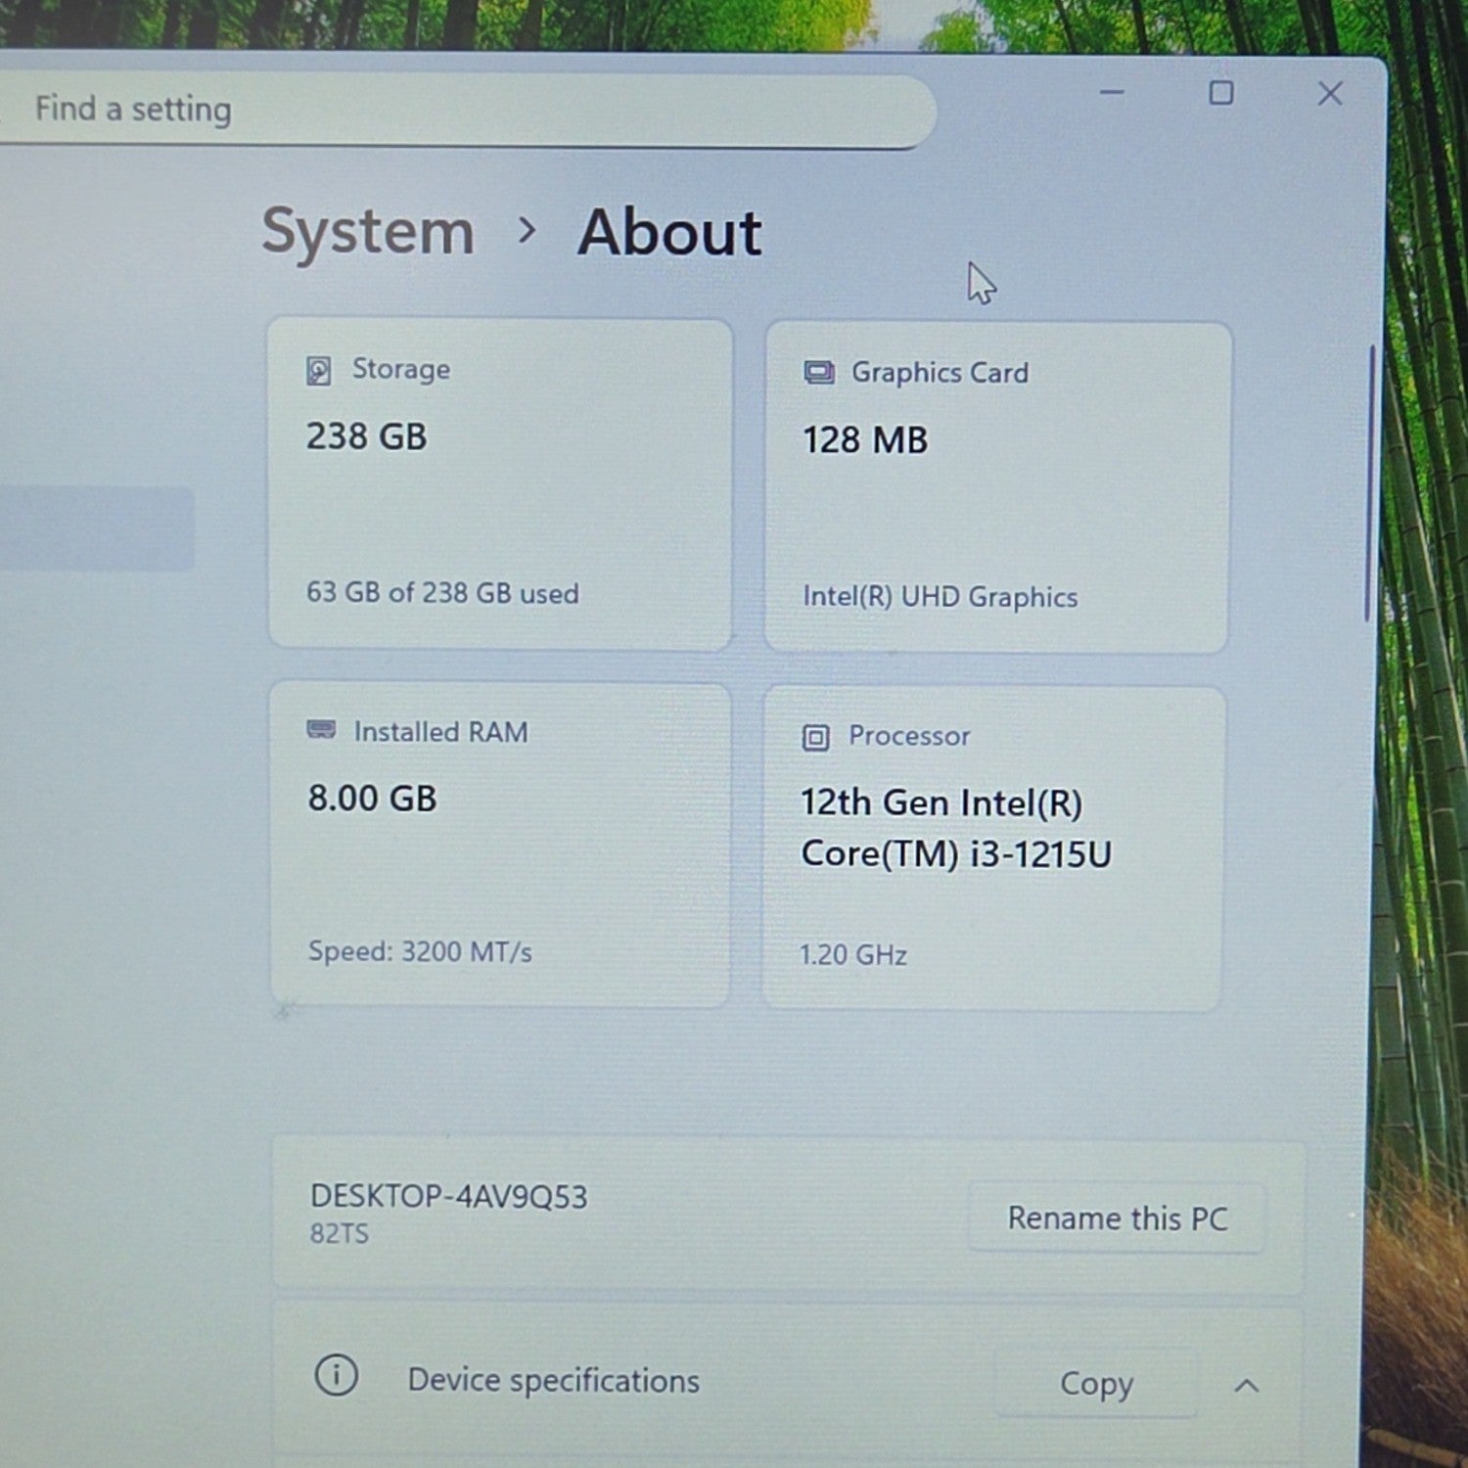This screenshot has width=1468, height=1468.
Task: Click the Device specifications info icon
Action: (337, 1375)
